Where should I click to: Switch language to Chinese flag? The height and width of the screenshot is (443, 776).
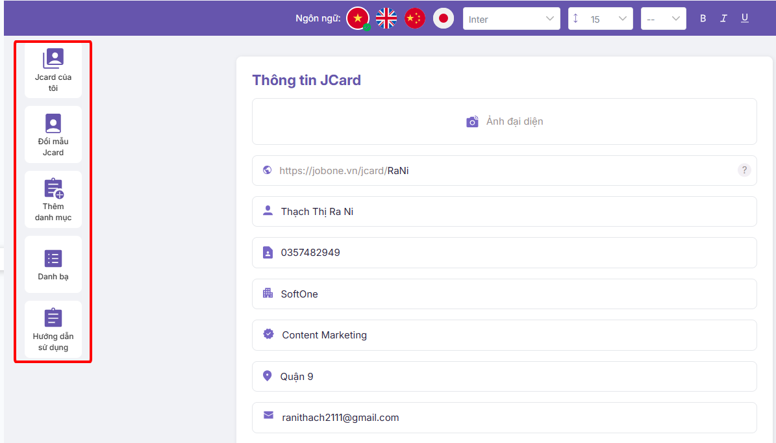click(415, 19)
